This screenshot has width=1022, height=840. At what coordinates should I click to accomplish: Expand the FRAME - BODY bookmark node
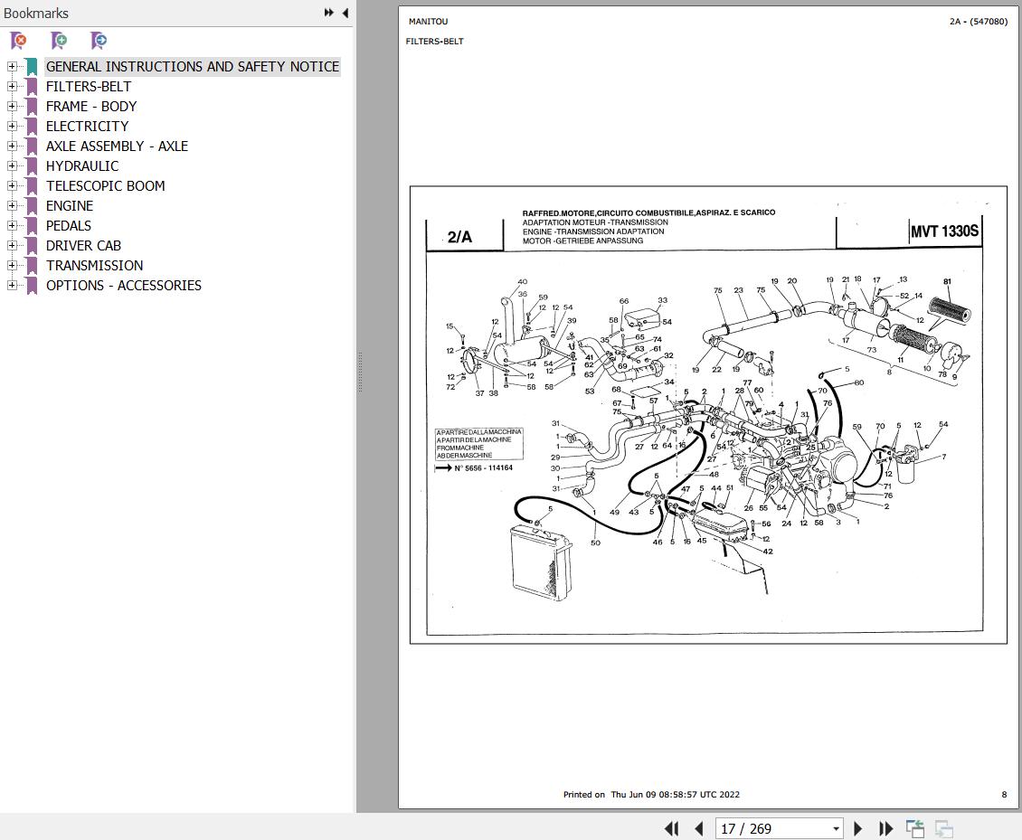[12, 106]
